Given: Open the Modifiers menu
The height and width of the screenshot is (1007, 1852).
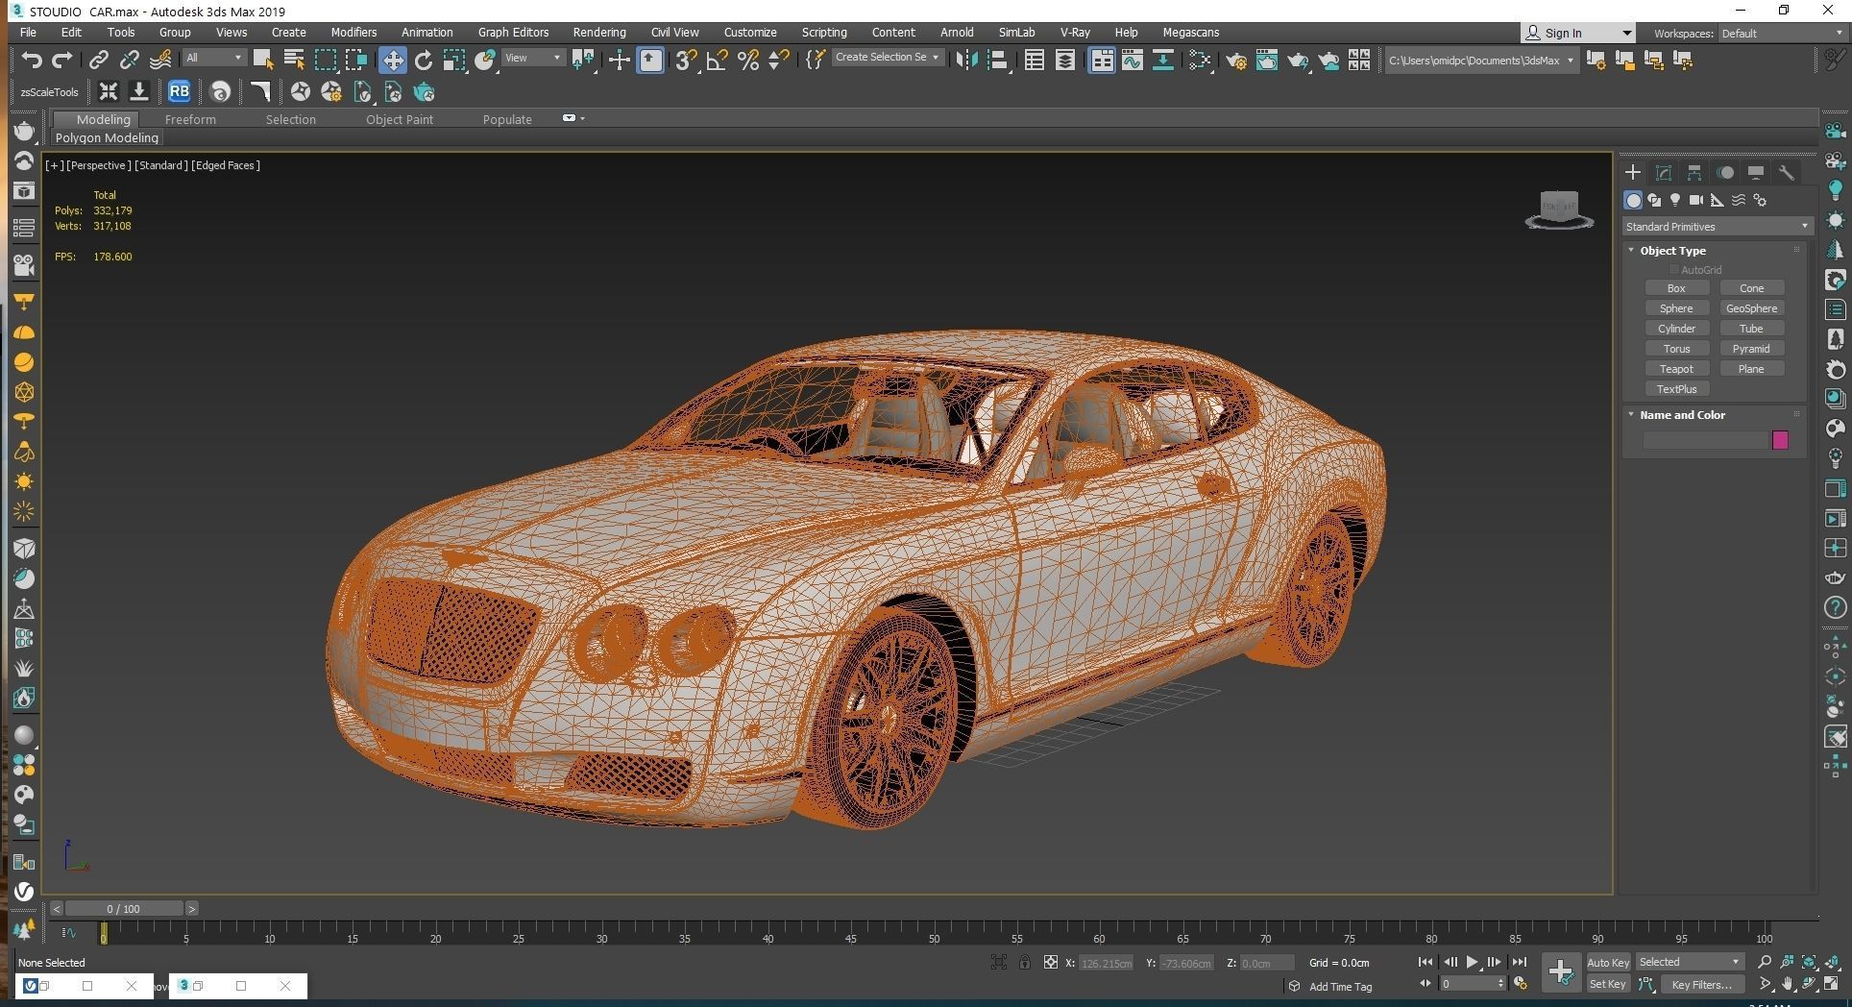Looking at the screenshot, I should pos(353,33).
